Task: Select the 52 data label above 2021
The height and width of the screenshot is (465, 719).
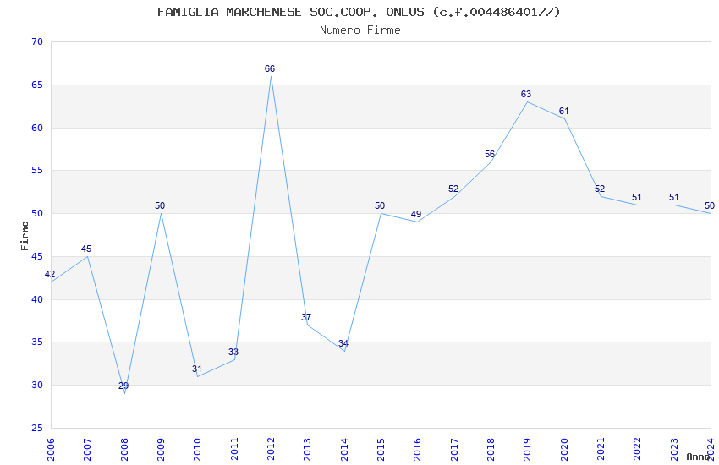Action: pyautogui.click(x=600, y=189)
